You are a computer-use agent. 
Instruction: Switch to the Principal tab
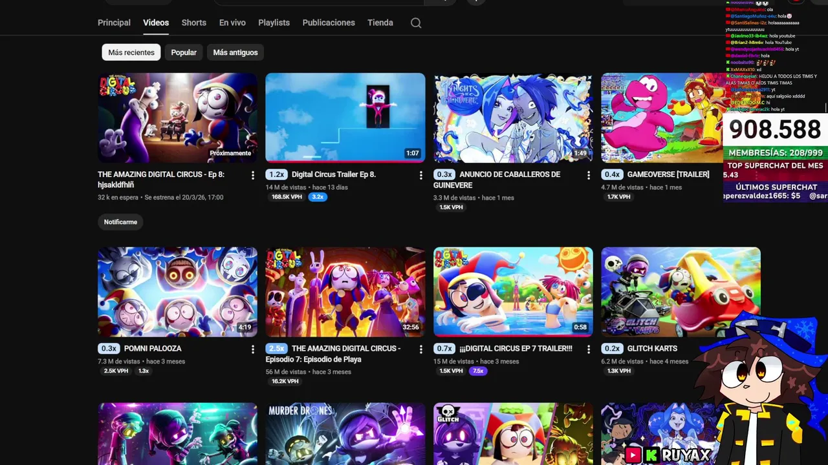pos(114,23)
